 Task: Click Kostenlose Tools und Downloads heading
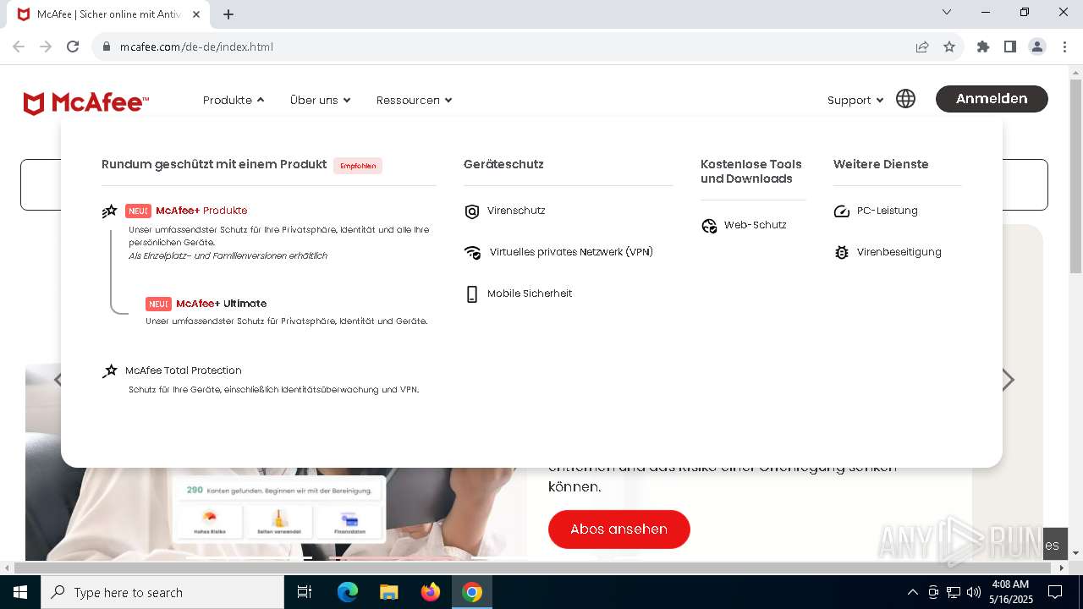pyautogui.click(x=751, y=172)
